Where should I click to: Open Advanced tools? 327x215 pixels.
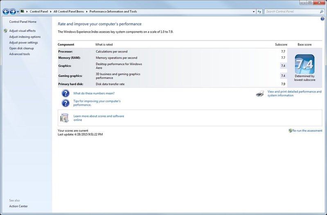pyautogui.click(x=19, y=54)
